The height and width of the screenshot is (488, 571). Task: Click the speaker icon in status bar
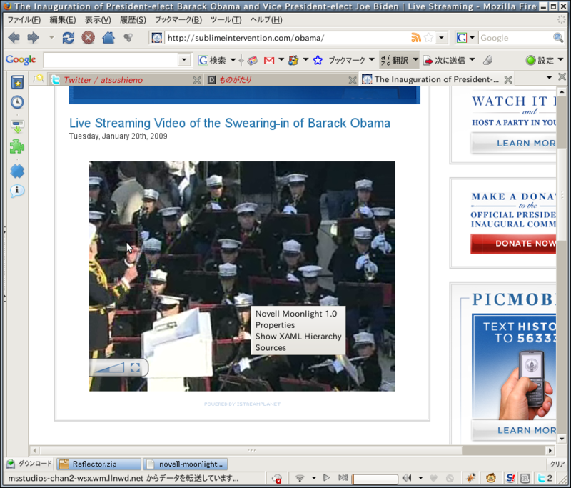pyautogui.click(x=407, y=477)
